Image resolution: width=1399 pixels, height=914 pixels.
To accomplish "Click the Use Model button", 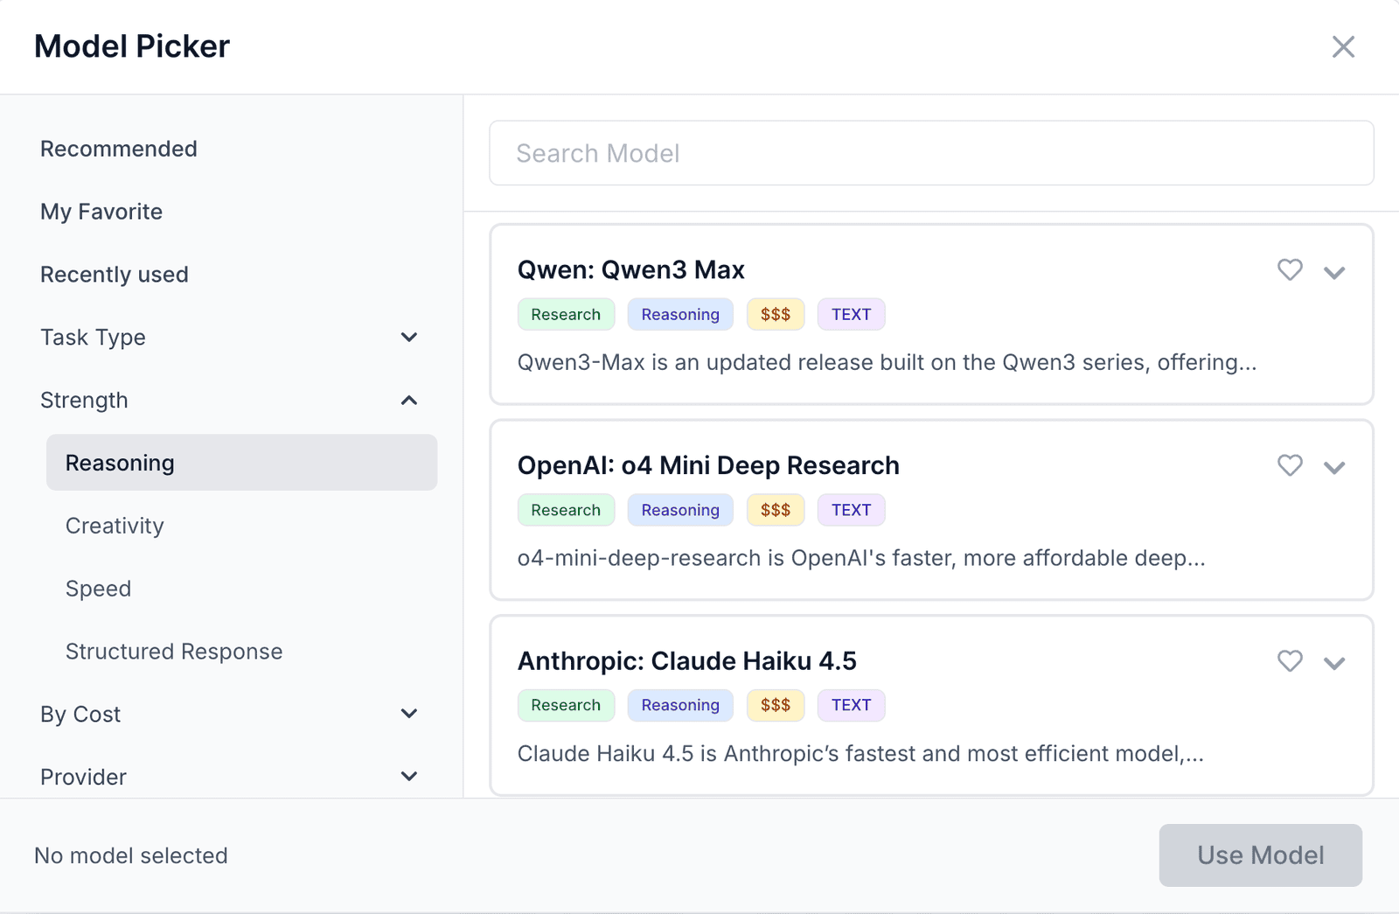I will click(x=1260, y=855).
